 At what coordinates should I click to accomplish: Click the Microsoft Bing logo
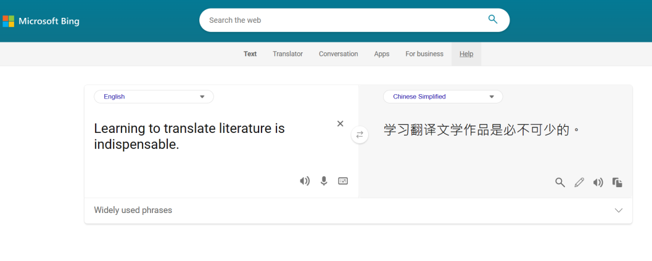(41, 21)
